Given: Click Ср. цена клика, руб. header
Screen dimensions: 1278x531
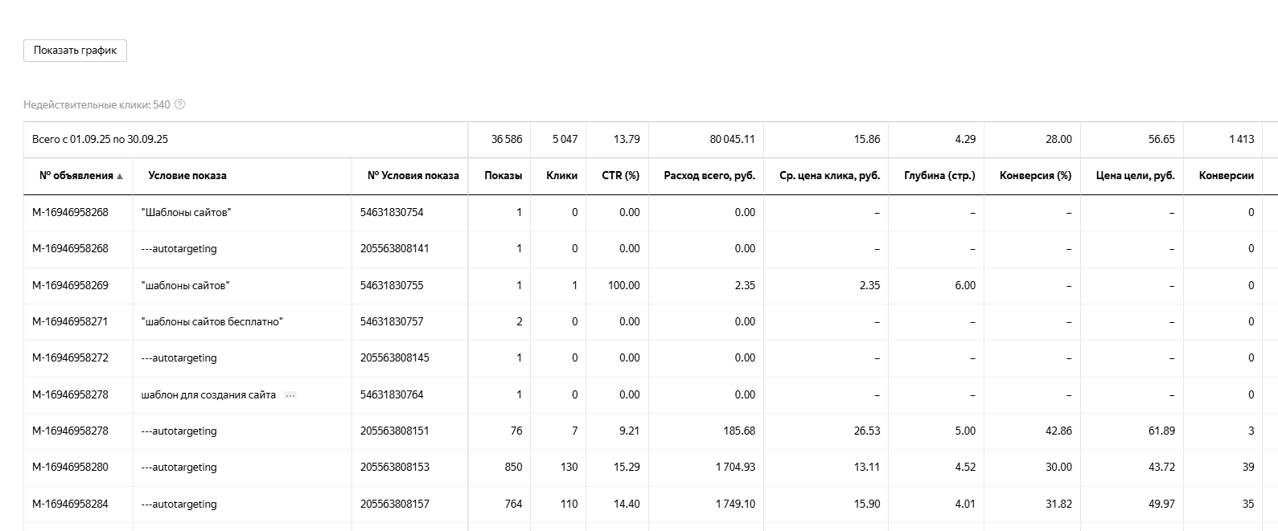Looking at the screenshot, I should pyautogui.click(x=829, y=176).
